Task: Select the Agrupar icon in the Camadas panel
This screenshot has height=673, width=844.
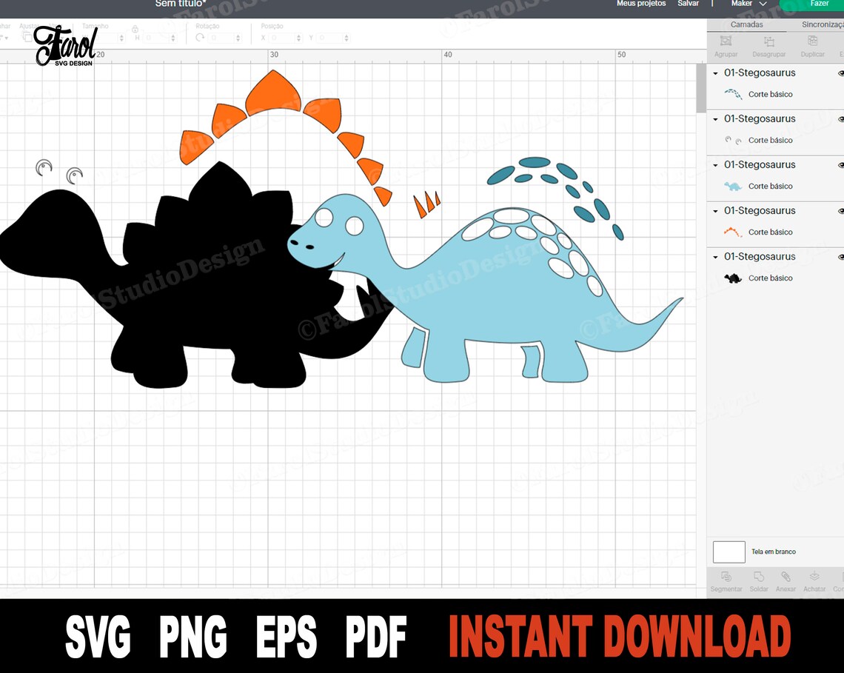Action: 726,44
